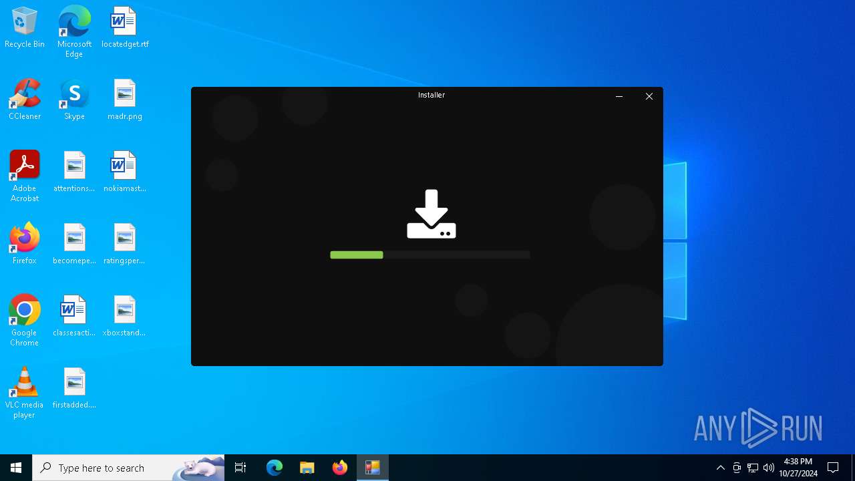
Task: Open Microsoft Edge from the taskbar
Action: click(275, 468)
